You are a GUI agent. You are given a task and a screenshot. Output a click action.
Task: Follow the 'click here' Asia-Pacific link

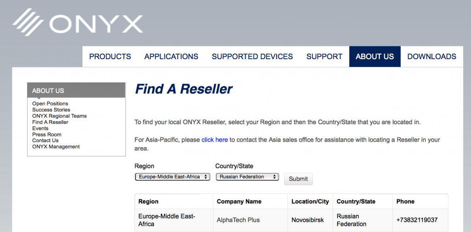[214, 140]
